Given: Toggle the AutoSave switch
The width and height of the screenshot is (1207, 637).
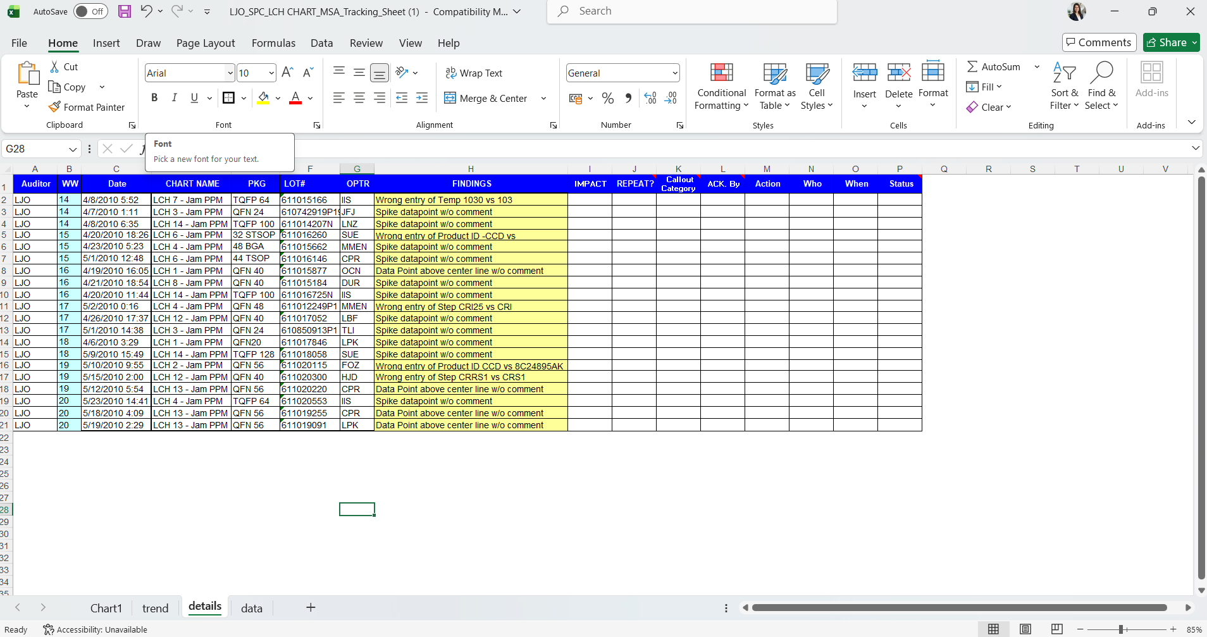Looking at the screenshot, I should coord(90,11).
